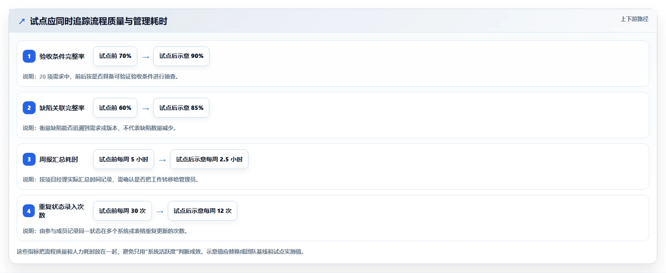Viewport: 666px width, 273px height.
Task: Click the trend arrow icon beside the title
Action: (22, 21)
